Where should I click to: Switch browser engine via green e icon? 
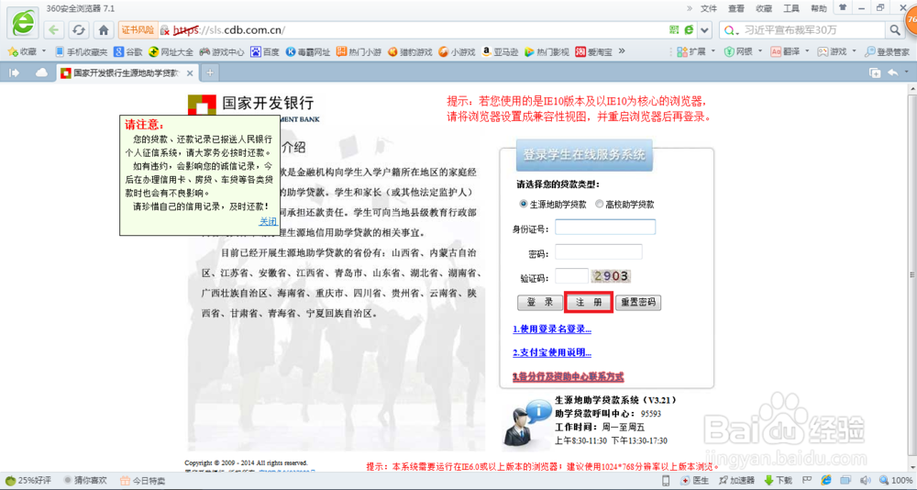click(x=690, y=30)
